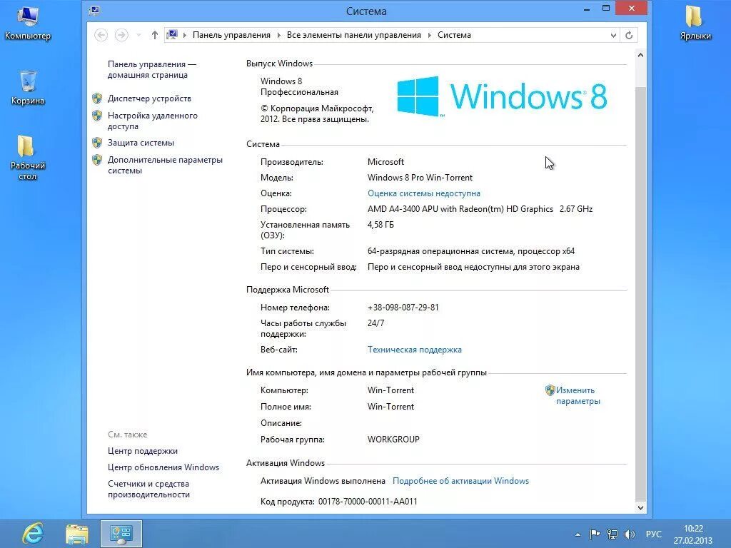This screenshot has height=548, width=731.
Task: Open Центр обновления Windows link
Action: coord(163,467)
